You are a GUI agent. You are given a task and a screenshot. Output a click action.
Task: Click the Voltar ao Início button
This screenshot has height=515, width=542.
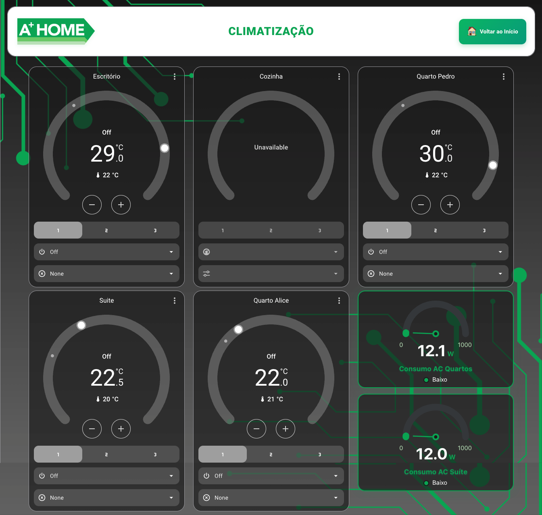(492, 31)
